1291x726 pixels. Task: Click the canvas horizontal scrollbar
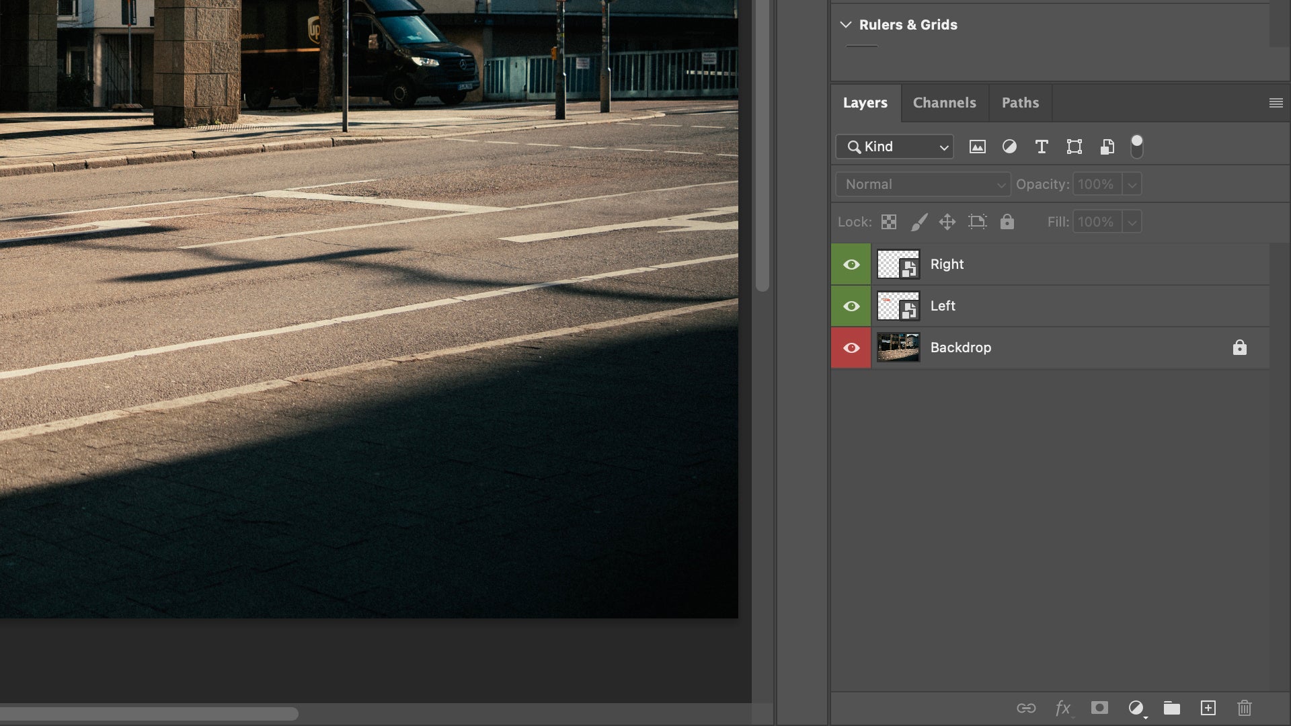pos(149,714)
